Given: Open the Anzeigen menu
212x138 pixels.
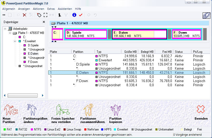Looking at the screenshot, I should tap(24, 9).
